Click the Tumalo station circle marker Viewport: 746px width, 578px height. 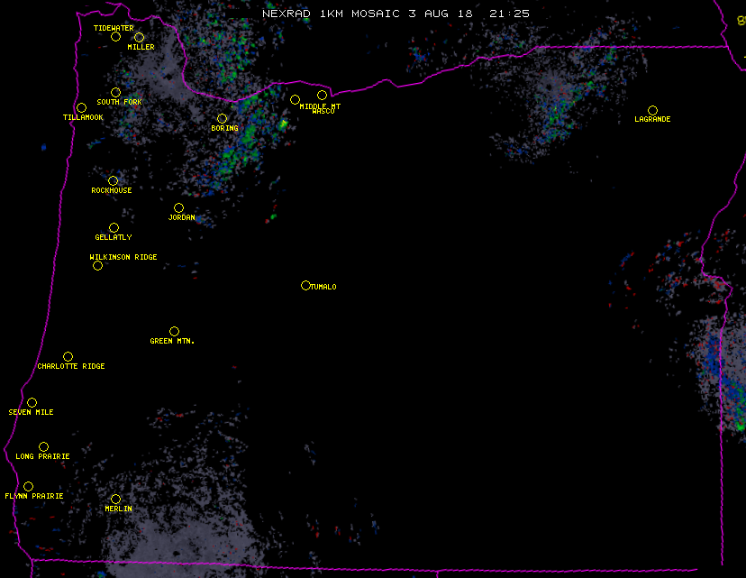(305, 286)
